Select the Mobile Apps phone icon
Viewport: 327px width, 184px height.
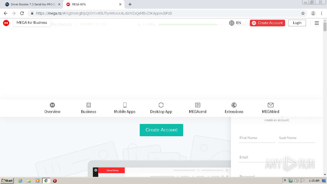125,105
